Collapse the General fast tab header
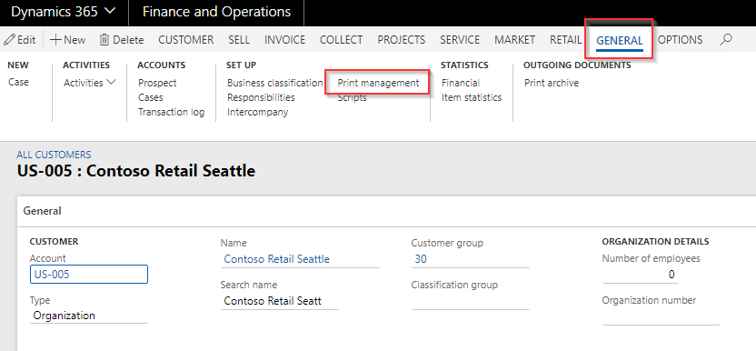The image size is (756, 351). tap(387, 211)
